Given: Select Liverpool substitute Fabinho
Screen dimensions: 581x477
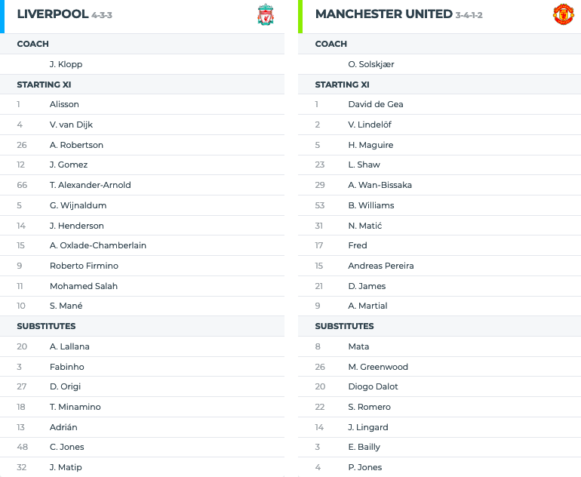Looking at the screenshot, I should coord(66,367).
